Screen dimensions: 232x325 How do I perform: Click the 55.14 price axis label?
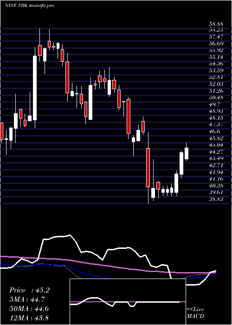click(x=216, y=57)
